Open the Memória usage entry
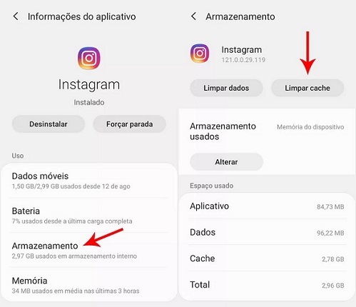Image resolution: width=356 pixels, height=307 pixels. (89, 285)
